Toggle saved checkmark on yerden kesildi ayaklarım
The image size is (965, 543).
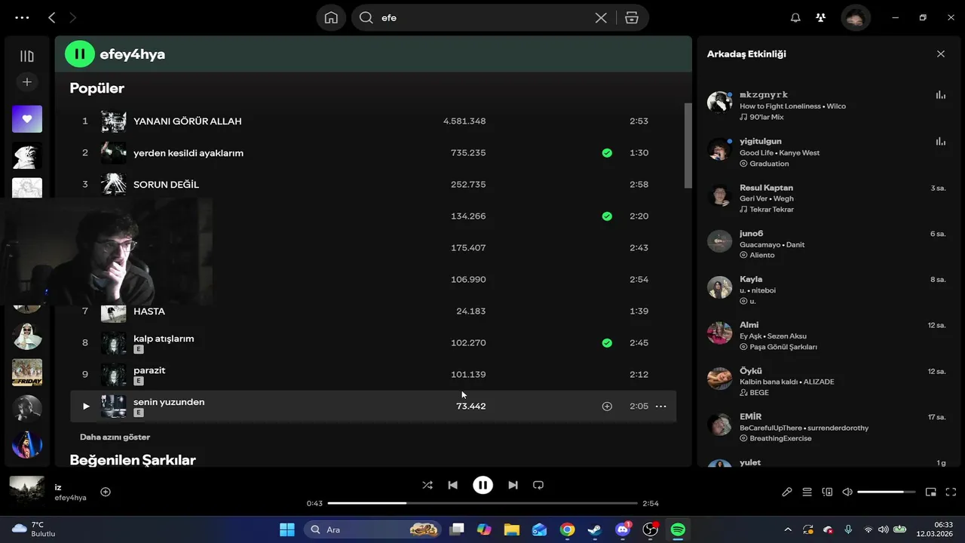pyautogui.click(x=607, y=152)
